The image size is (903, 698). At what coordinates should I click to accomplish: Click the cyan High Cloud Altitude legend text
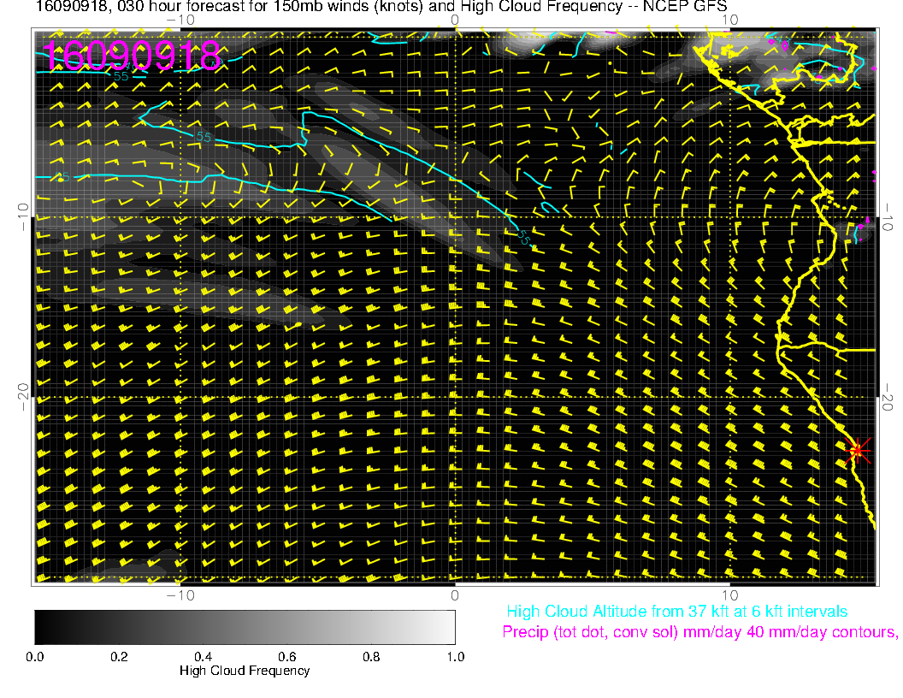[676, 612]
